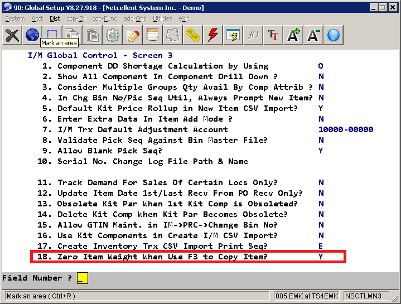This screenshot has height=304, width=401.
Task: Click the crossed-tools exit icon in toolbar
Action: click(x=12, y=35)
